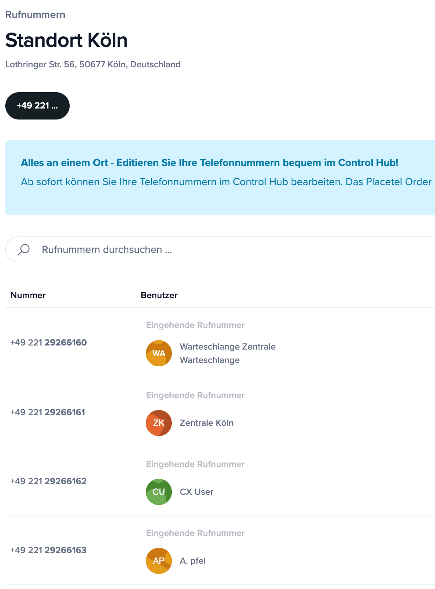Click the AP avatar icon

159,561
